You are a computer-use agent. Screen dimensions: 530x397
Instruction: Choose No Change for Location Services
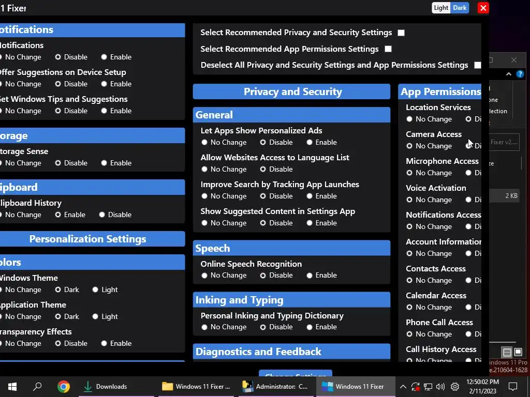click(409, 119)
